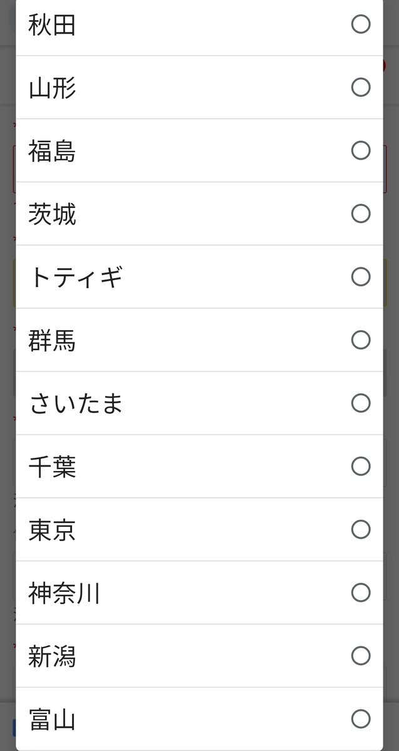
Task: Tap the 新潟 list item text
Action: [x=52, y=656]
